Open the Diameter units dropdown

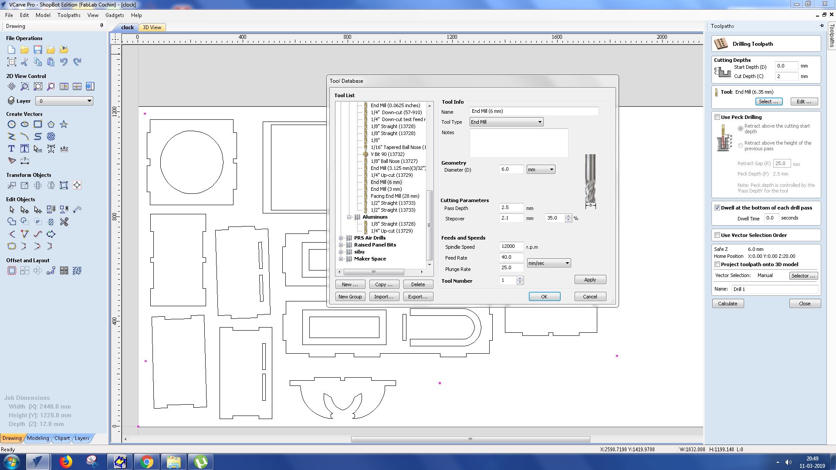tap(541, 169)
